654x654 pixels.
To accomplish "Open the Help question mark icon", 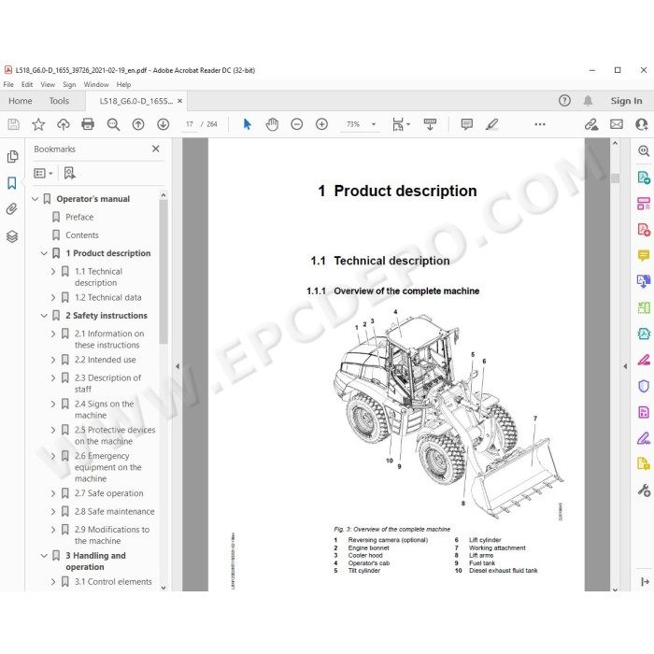I will point(564,101).
